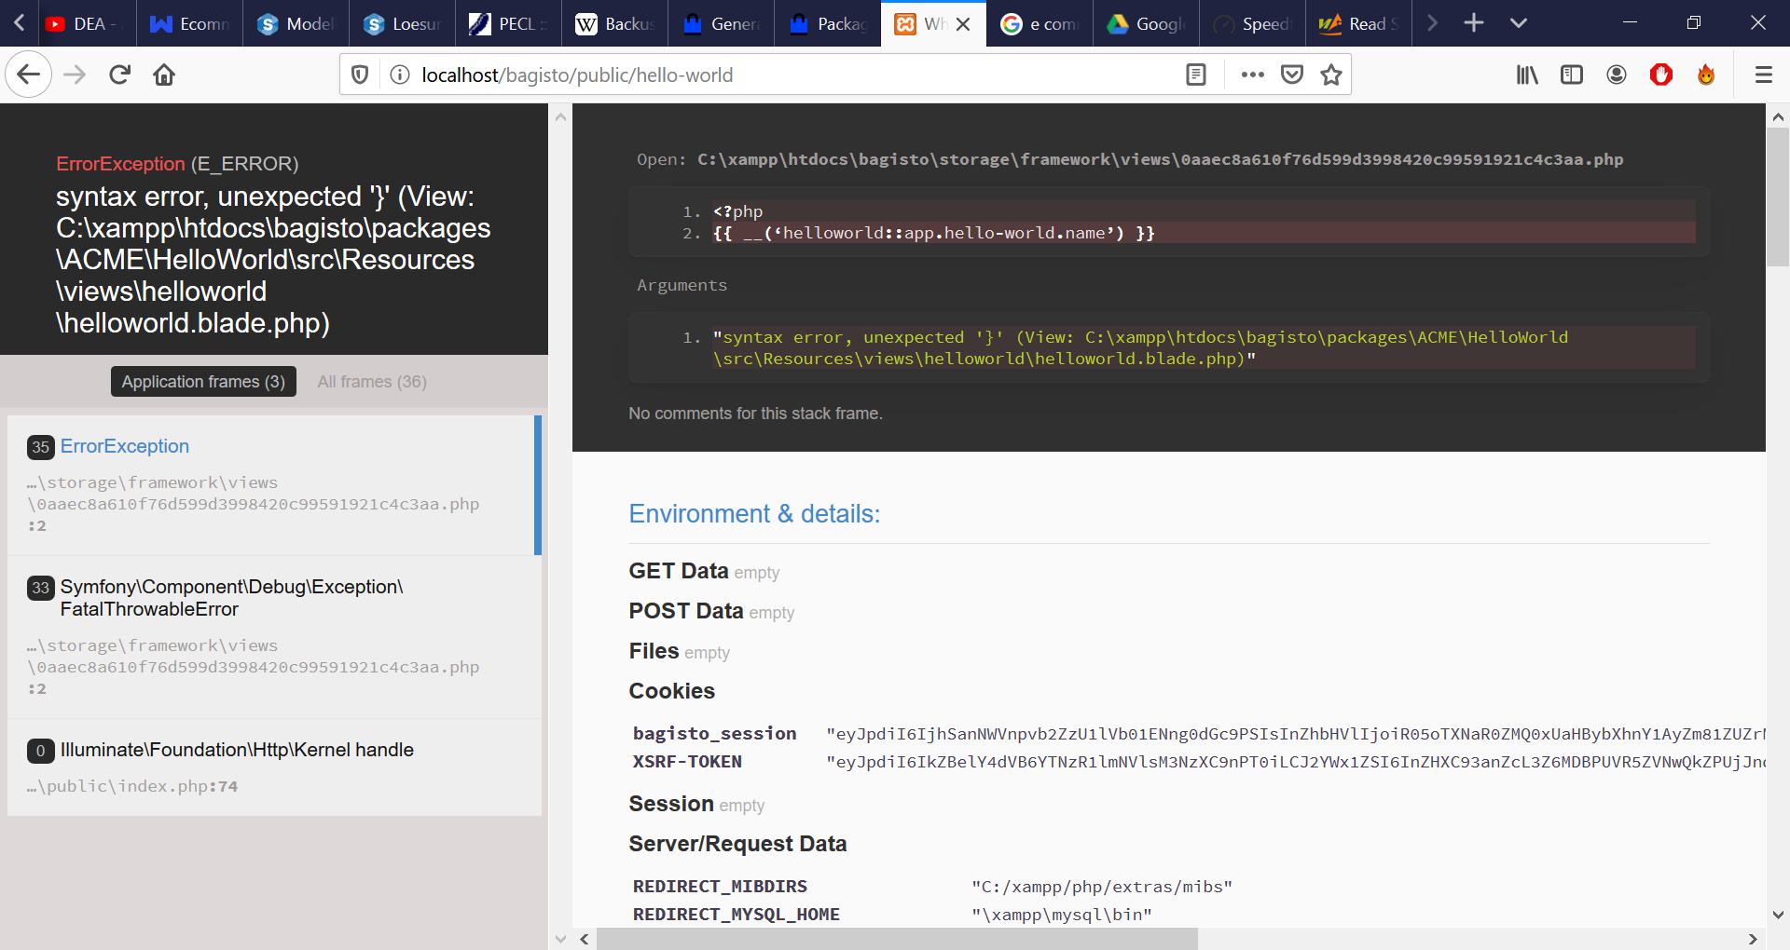
Task: Open a new tab with plus
Action: click(1474, 23)
